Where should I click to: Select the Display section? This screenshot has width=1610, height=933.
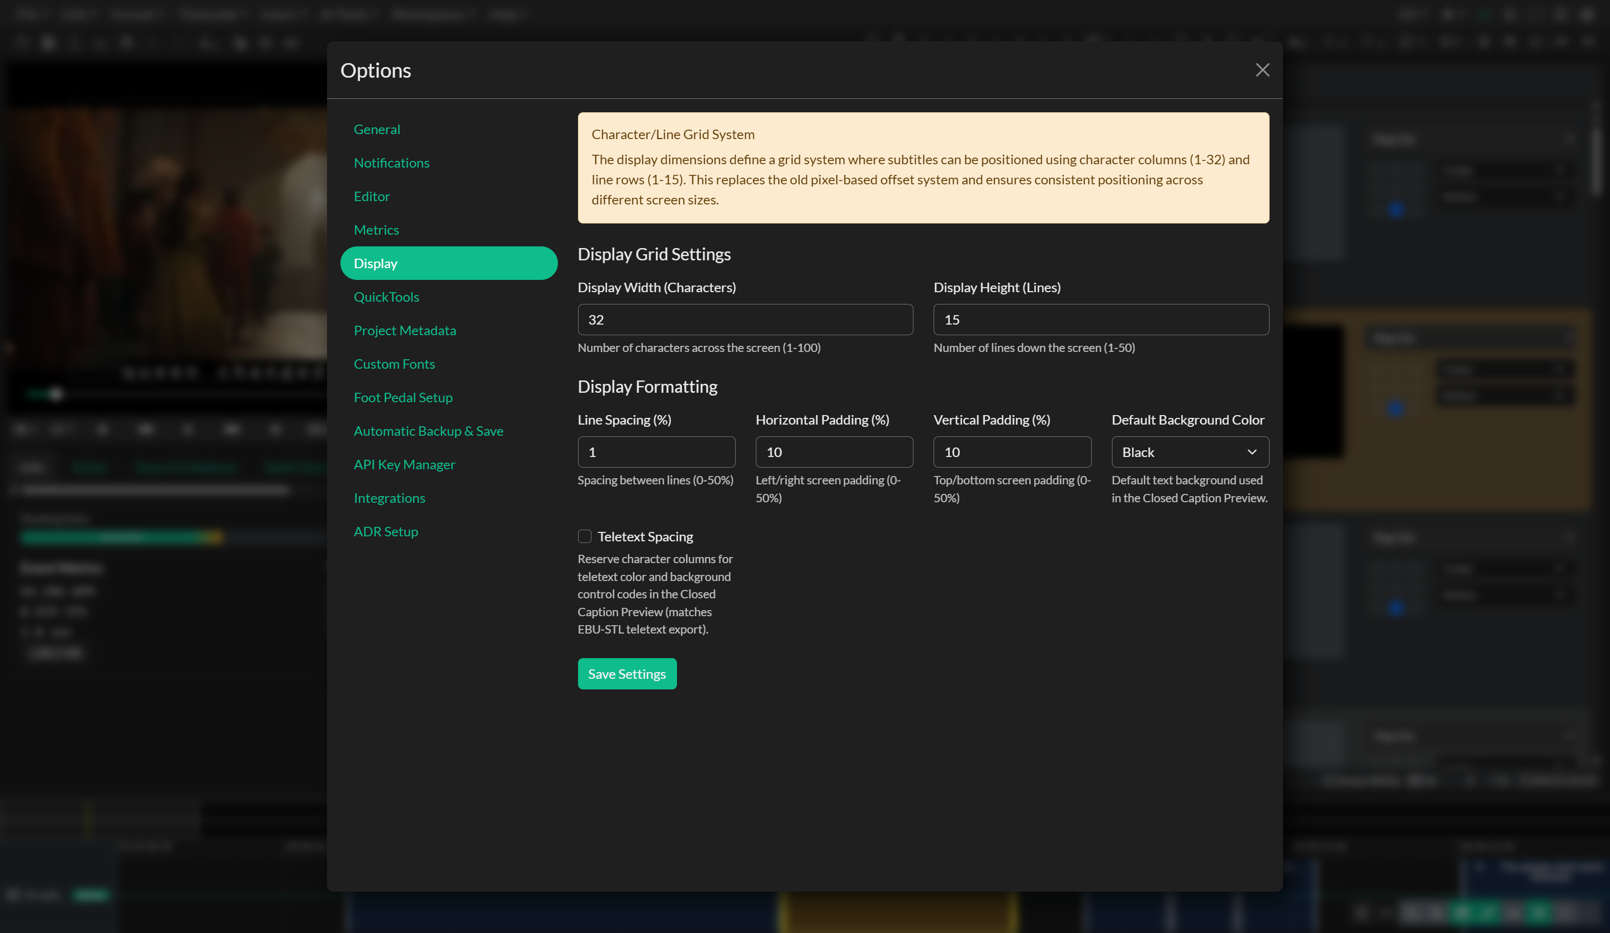448,263
